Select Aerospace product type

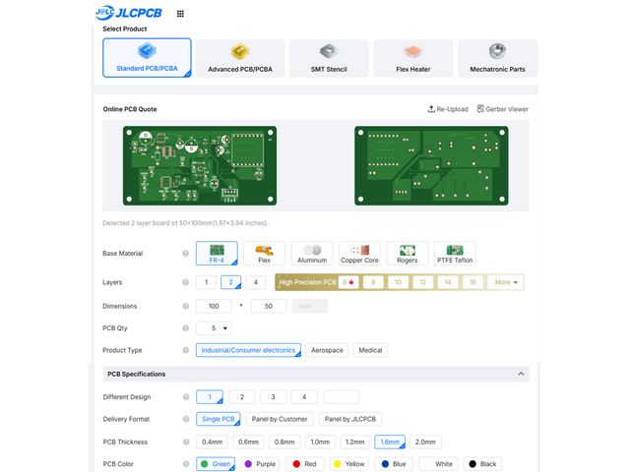[x=327, y=350]
